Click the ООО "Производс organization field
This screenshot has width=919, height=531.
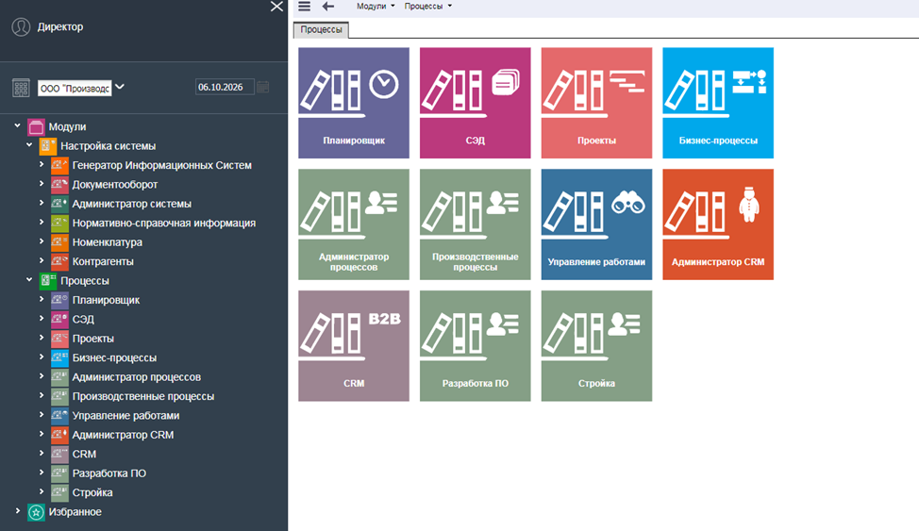(x=75, y=88)
